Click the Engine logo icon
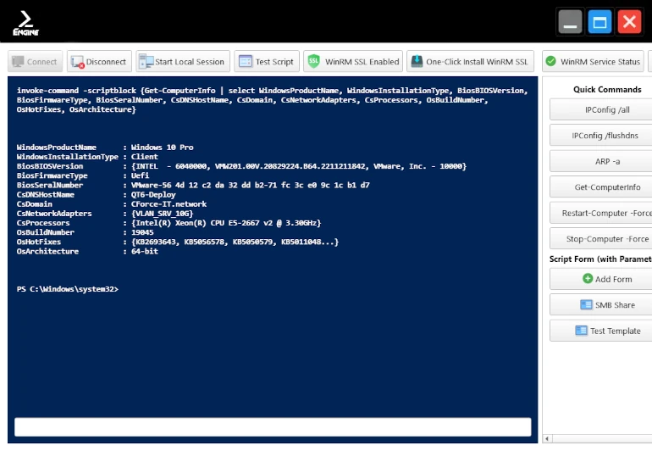This screenshot has height=451, width=652. coord(25,24)
